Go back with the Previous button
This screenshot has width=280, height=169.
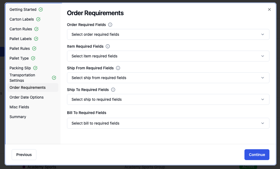tap(24, 155)
